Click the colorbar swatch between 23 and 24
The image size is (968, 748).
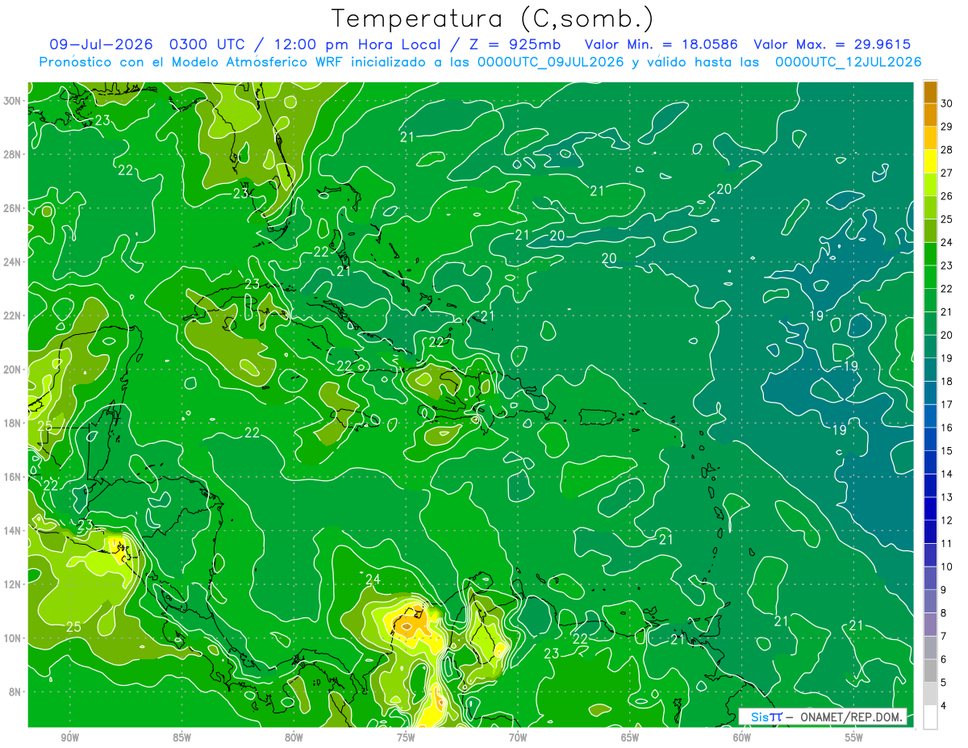pos(930,253)
